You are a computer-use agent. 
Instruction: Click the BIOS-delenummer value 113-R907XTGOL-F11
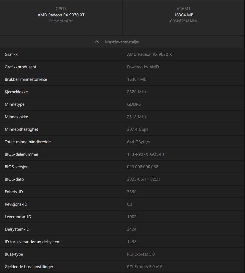point(147,154)
